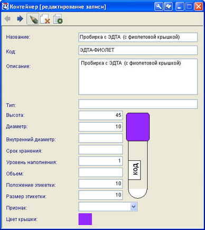Focus the empty Объем field

pyautogui.click(x=100, y=172)
